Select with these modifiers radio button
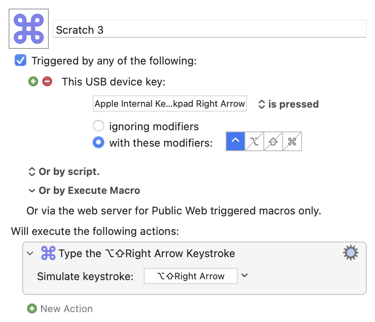 98,143
